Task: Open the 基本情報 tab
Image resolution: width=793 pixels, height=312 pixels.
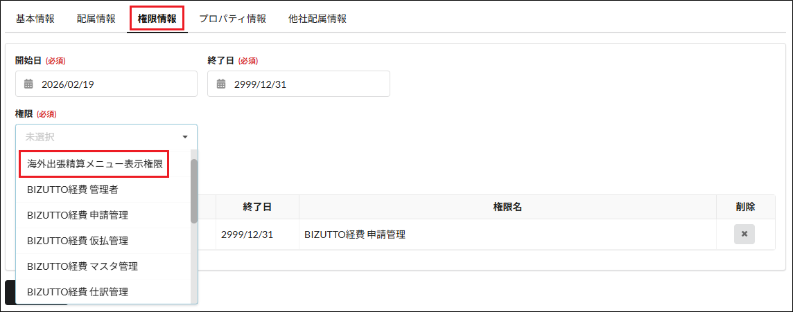Action: coord(35,19)
